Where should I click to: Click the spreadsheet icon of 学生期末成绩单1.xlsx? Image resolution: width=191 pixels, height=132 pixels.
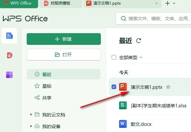[123, 105]
